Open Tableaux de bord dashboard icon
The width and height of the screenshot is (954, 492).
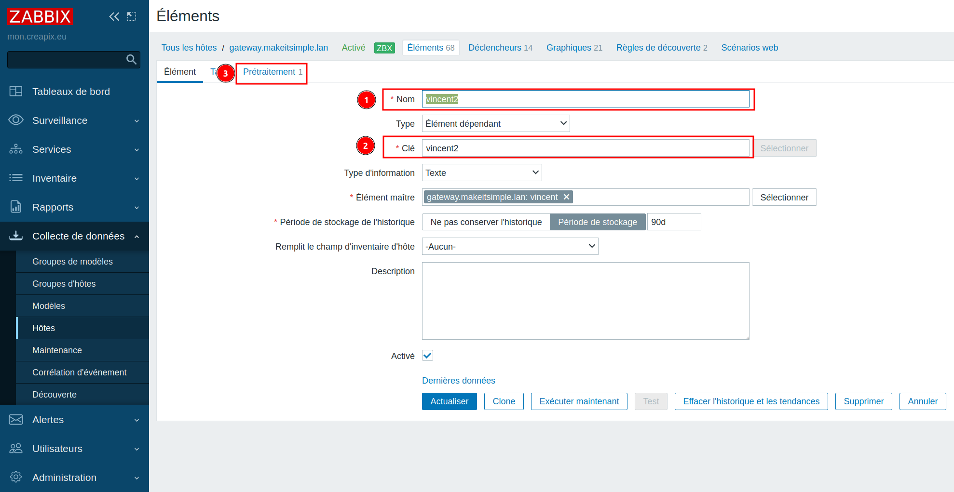pos(16,91)
